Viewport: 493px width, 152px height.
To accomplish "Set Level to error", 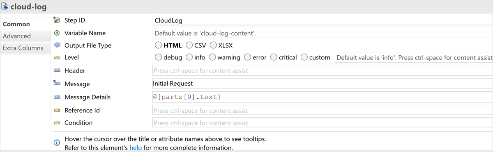I will click(x=247, y=57).
